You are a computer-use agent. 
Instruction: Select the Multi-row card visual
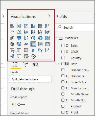tap(40, 44)
